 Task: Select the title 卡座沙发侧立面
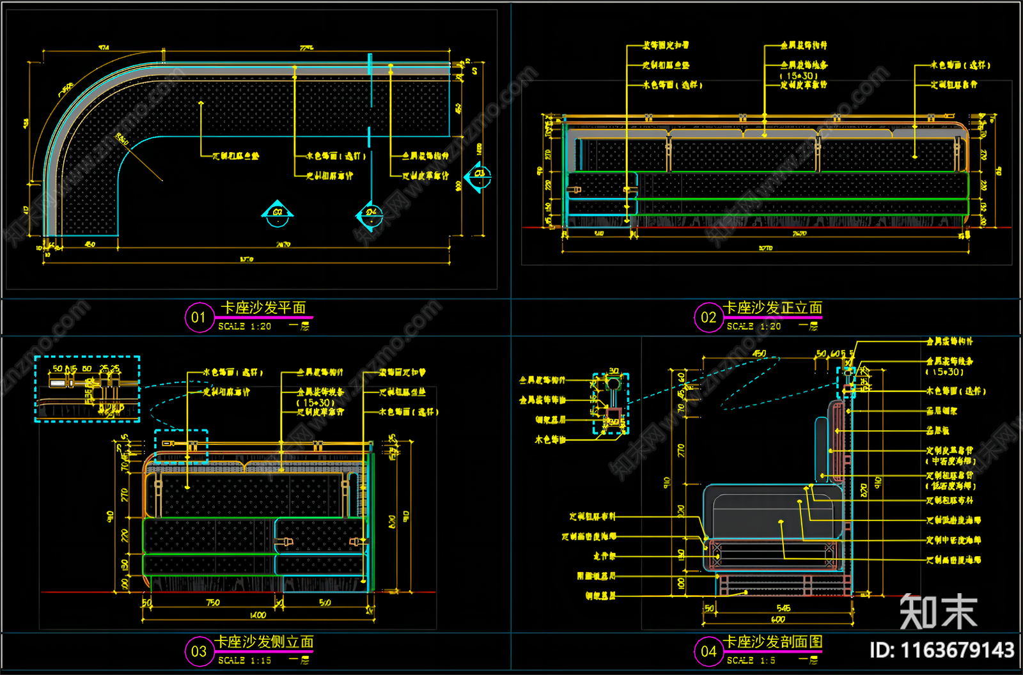pyautogui.click(x=264, y=642)
